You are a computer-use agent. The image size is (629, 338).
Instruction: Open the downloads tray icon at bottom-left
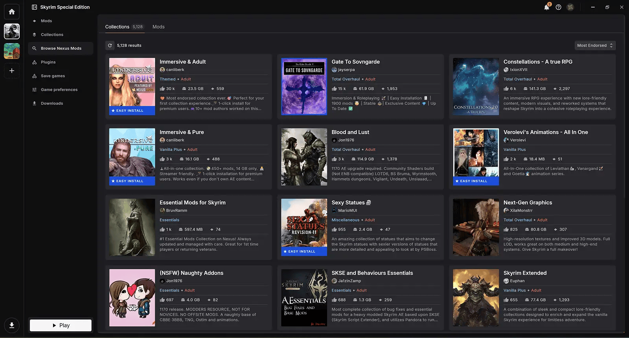[12, 325]
